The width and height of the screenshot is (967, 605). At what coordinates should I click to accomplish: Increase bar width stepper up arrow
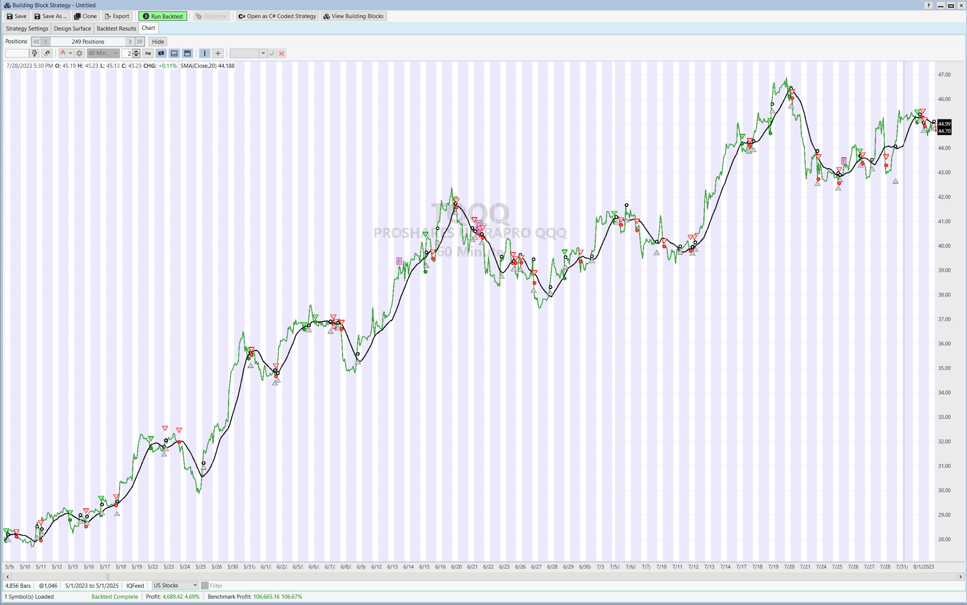click(x=136, y=51)
